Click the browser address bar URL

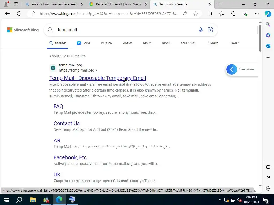pyautogui.click(x=109, y=14)
